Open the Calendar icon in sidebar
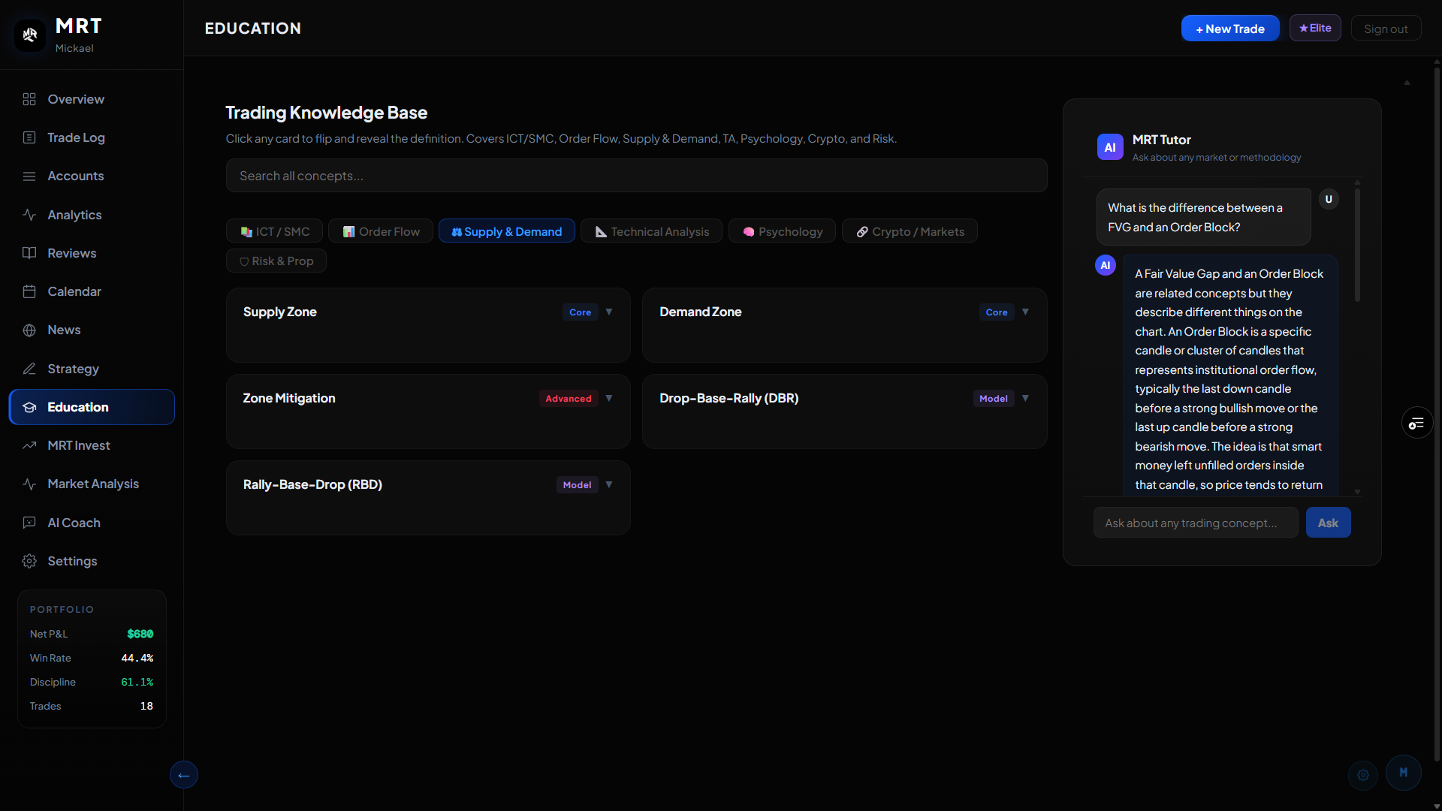The image size is (1442, 811). coord(29,291)
